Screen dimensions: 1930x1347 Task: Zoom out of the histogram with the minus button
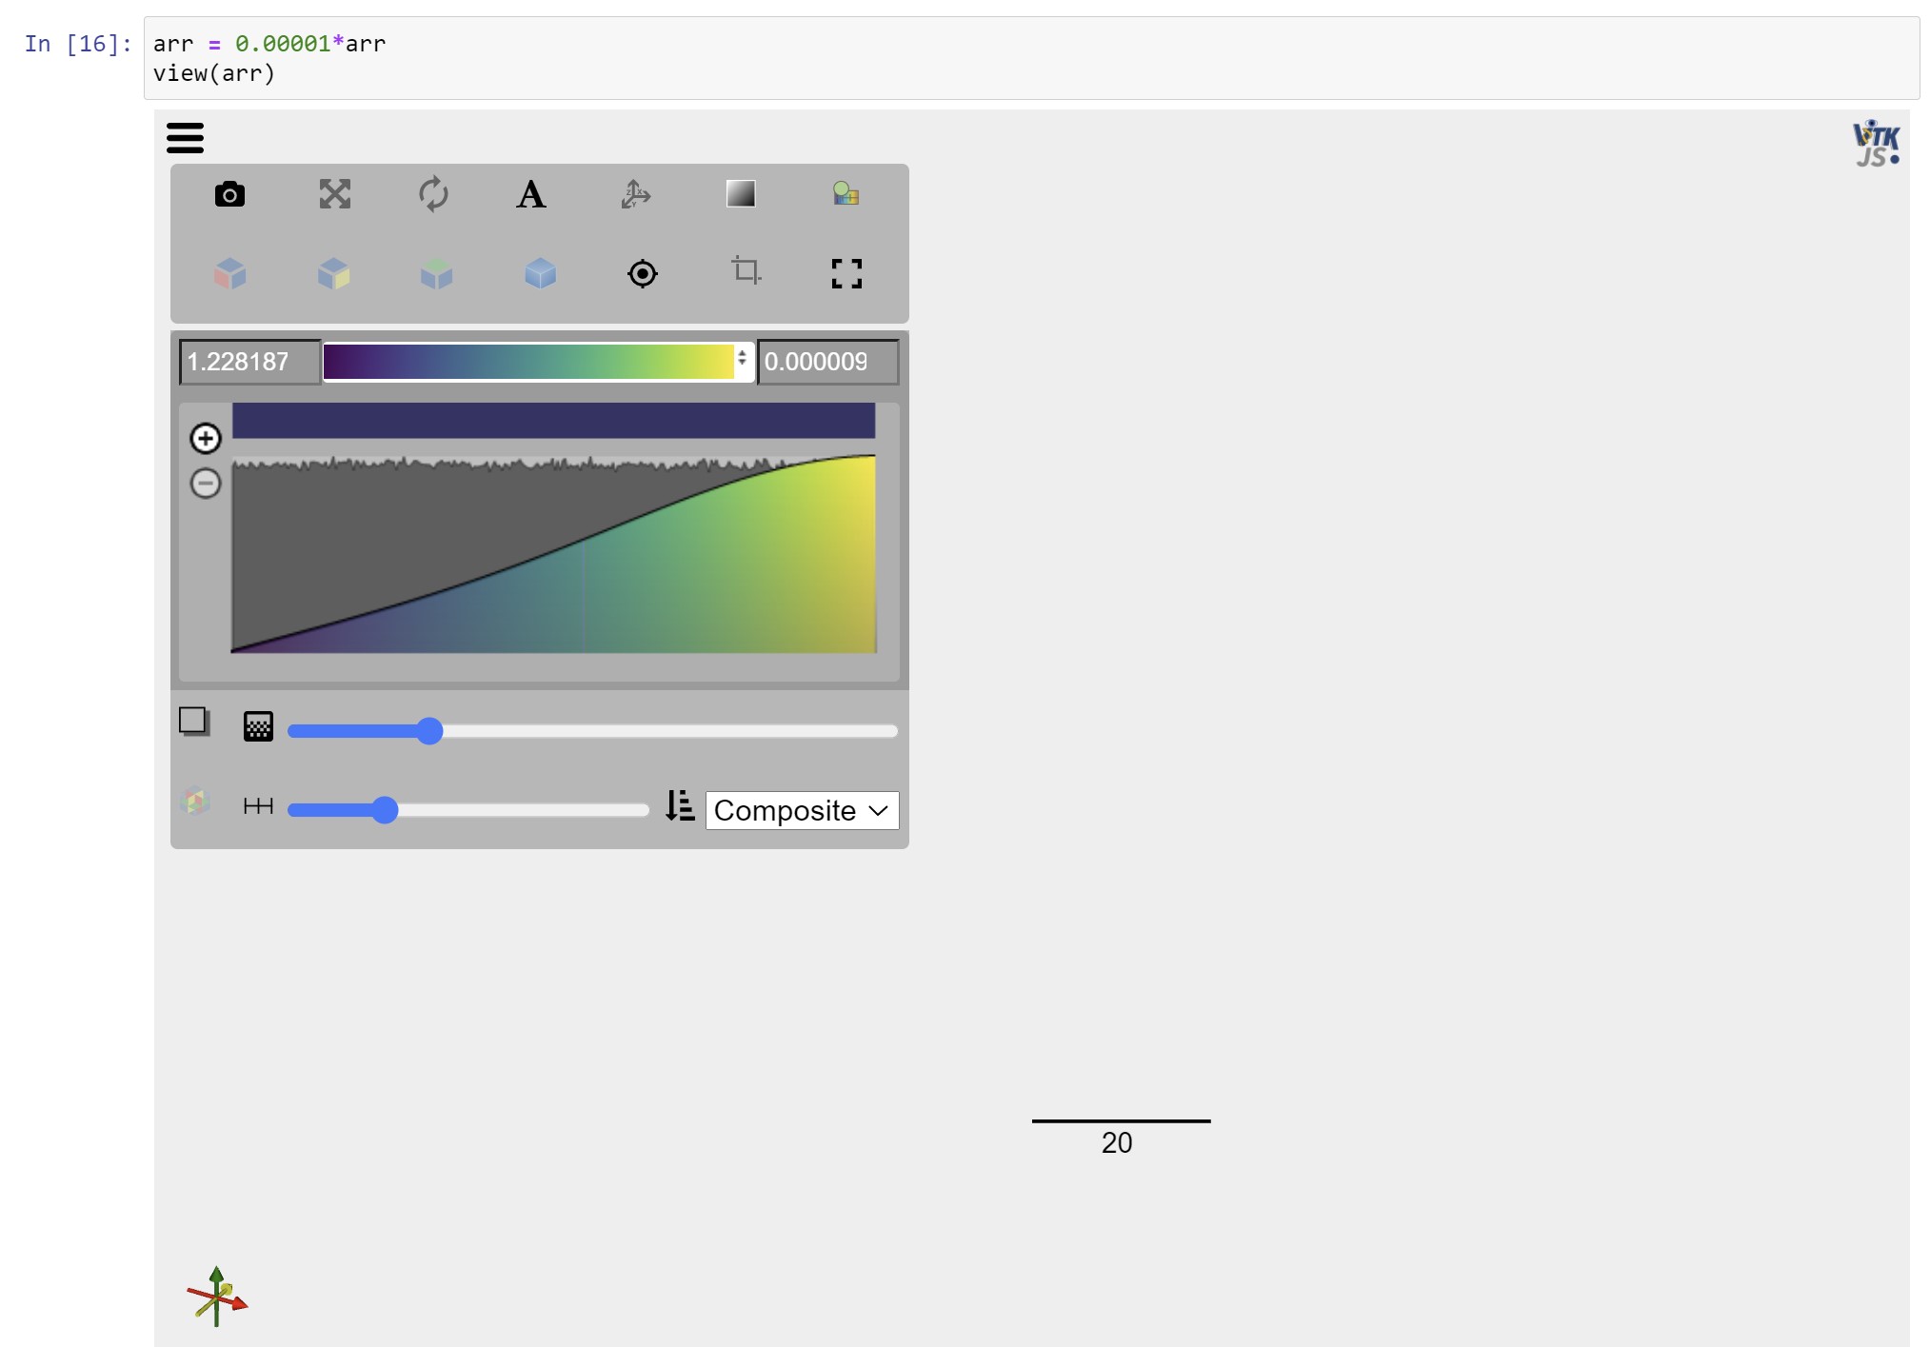206,484
